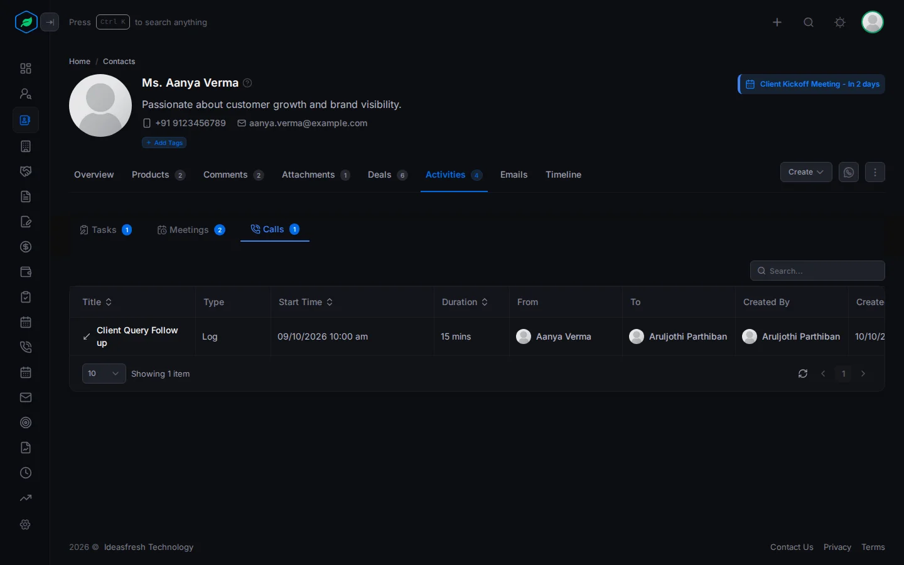Click the plus quick-add icon in header
The height and width of the screenshot is (565, 904).
click(777, 22)
